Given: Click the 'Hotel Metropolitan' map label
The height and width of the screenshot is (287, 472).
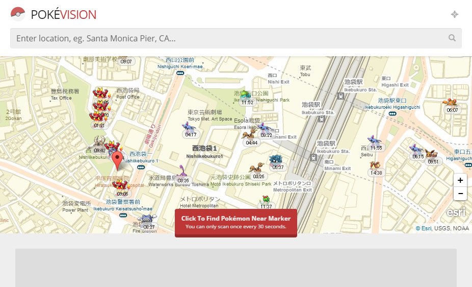Looking at the screenshot, I should (x=199, y=206).
